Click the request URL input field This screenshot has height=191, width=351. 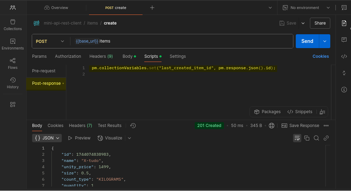coord(193,41)
